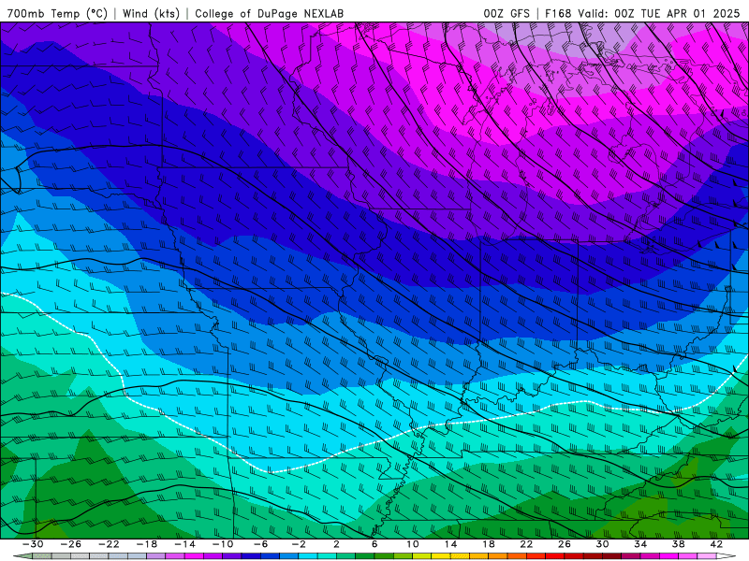Click the 'Wind (kts)' header label
Viewport: 749px width, 561px height.
[151, 13]
